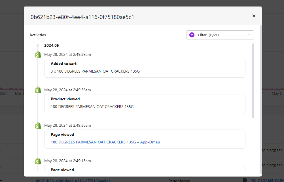
Task: Open the Filter (0/21) combo box
Action: [x=220, y=35]
